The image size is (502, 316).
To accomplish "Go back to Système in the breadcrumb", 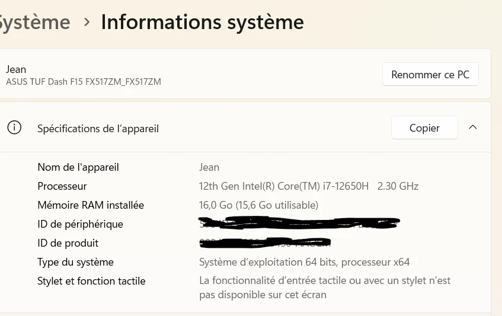I will coord(34,22).
